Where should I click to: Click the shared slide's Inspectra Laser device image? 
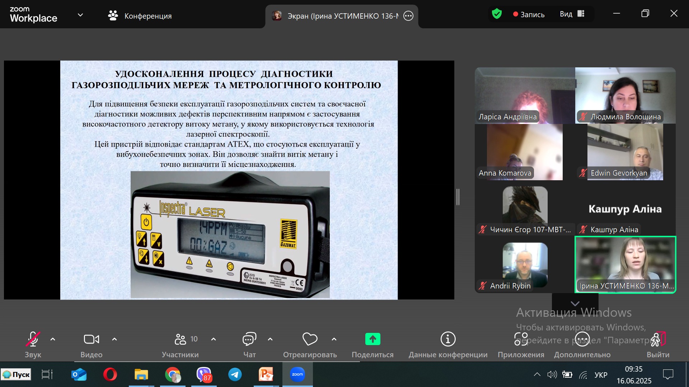click(x=230, y=235)
